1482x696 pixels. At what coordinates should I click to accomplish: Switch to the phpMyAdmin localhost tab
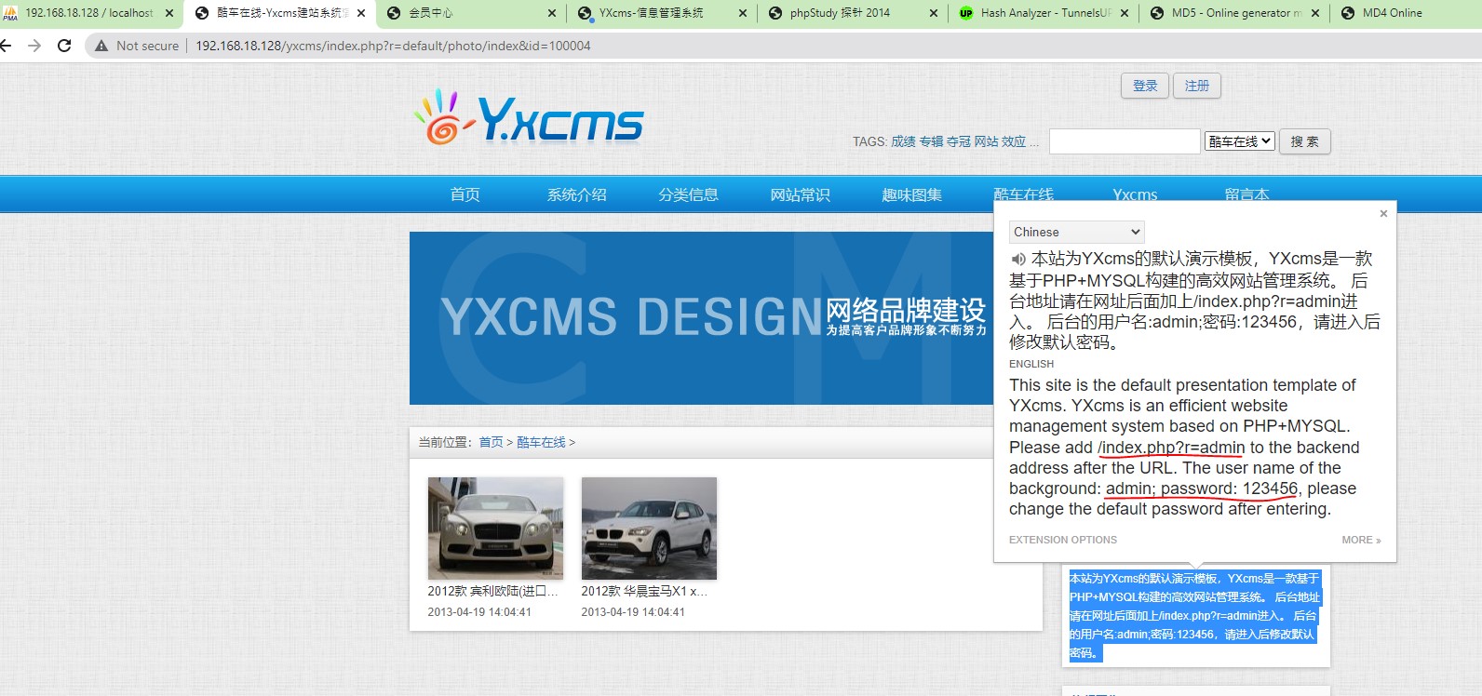[x=88, y=13]
